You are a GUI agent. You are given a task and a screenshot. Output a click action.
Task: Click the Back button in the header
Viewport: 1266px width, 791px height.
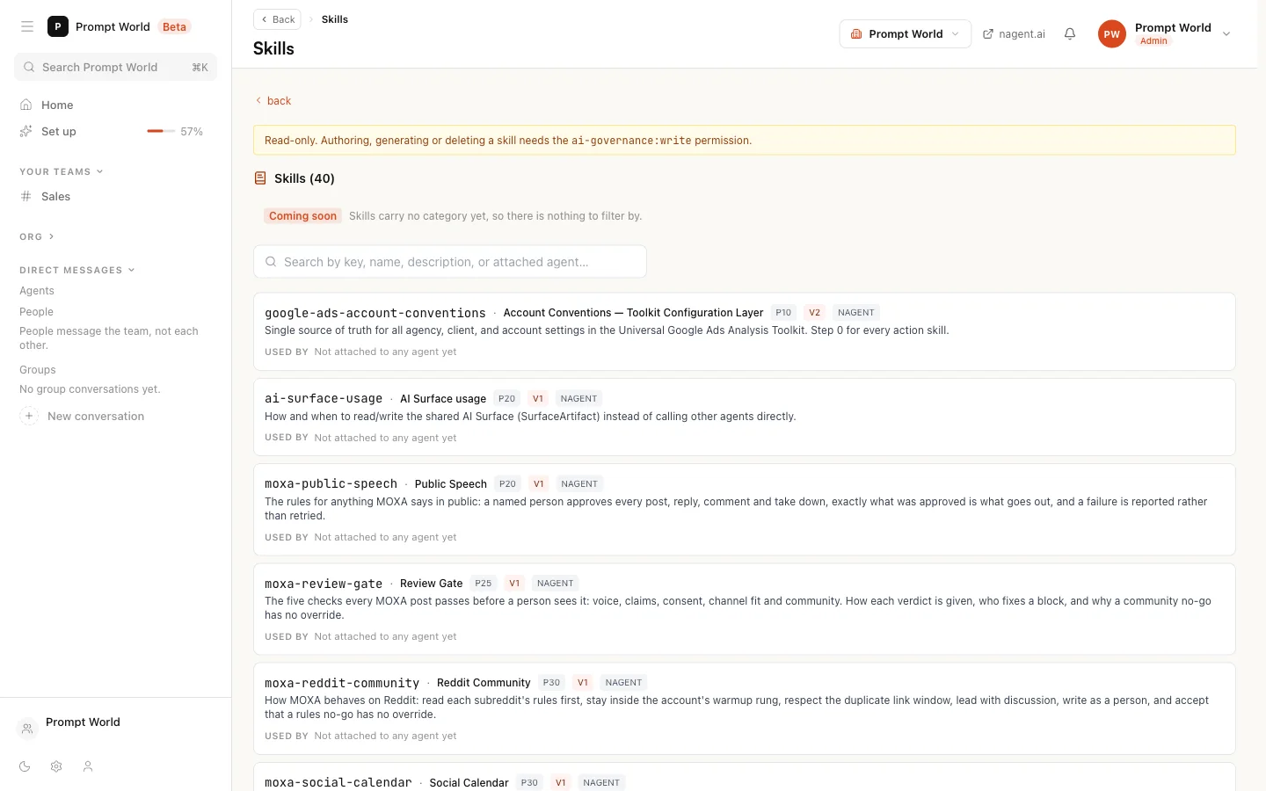point(277,19)
